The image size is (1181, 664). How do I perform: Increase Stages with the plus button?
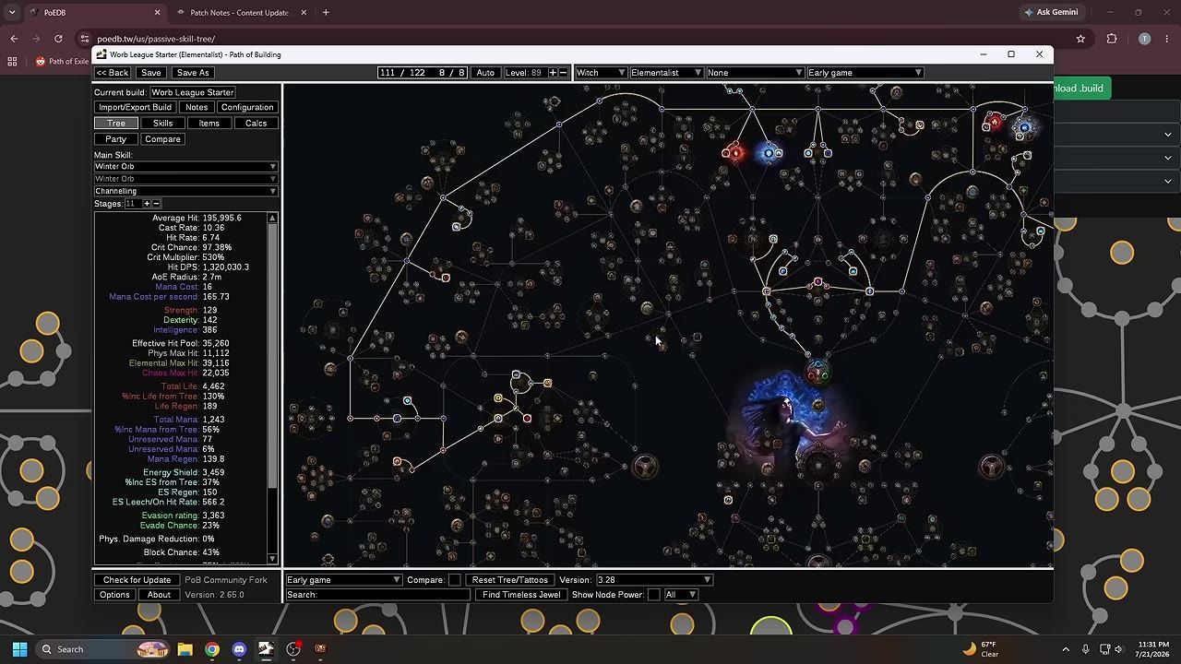(146, 204)
